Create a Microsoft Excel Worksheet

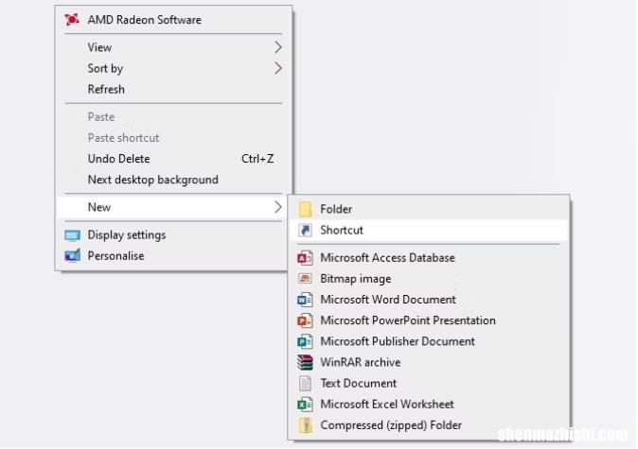(429, 405)
